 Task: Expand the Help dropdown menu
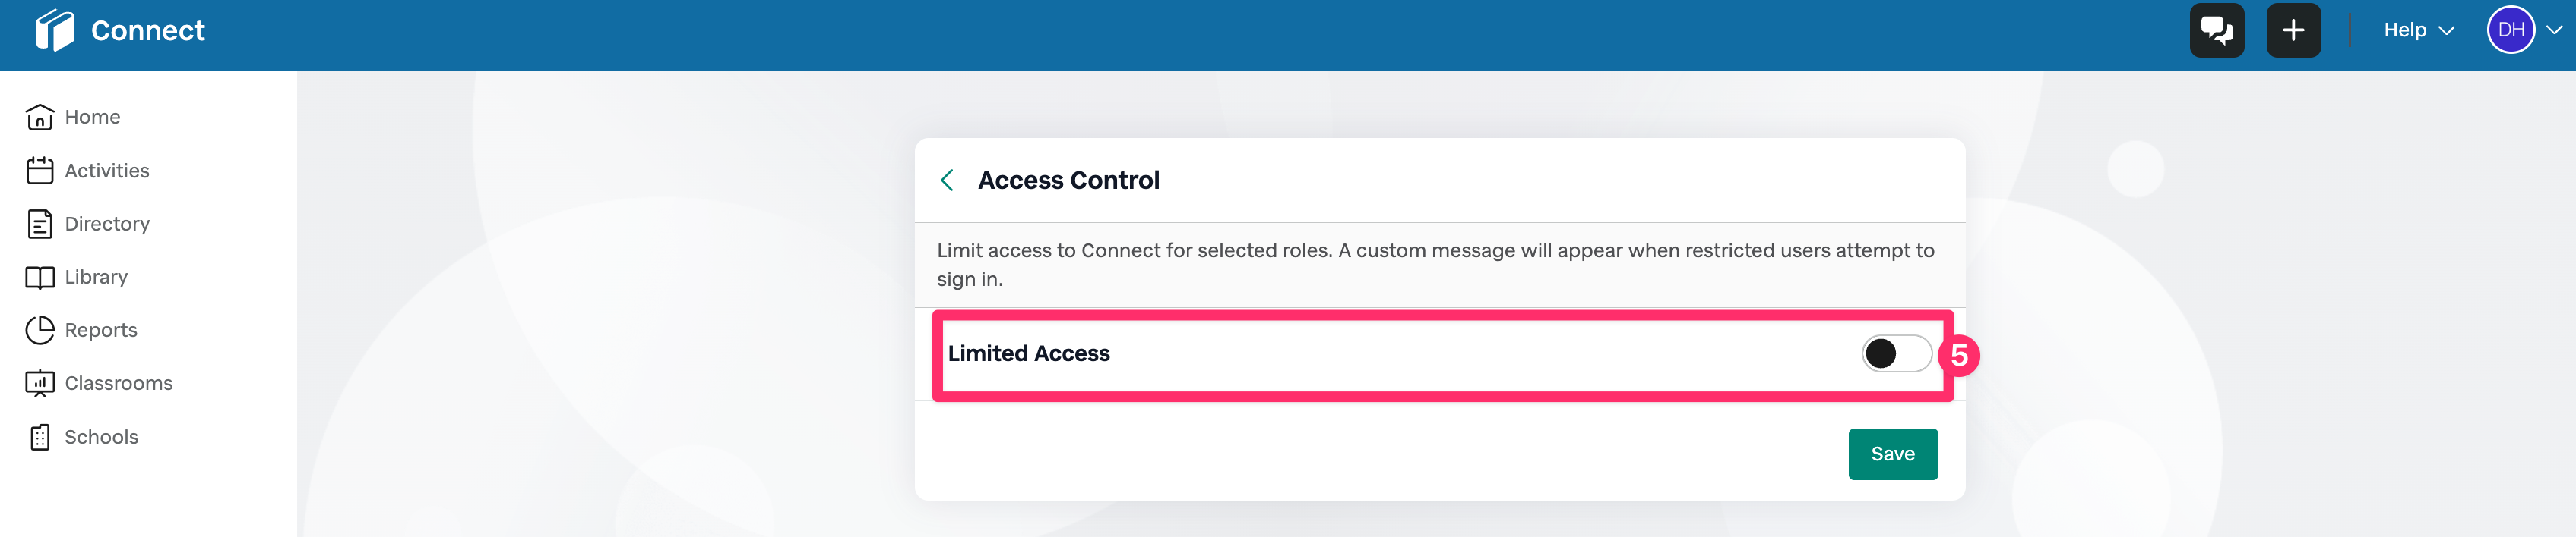[2417, 30]
